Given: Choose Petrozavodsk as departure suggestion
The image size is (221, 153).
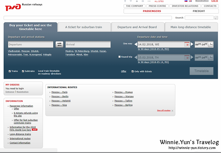Looking at the screenshot, I should pyautogui.click(x=15, y=55).
